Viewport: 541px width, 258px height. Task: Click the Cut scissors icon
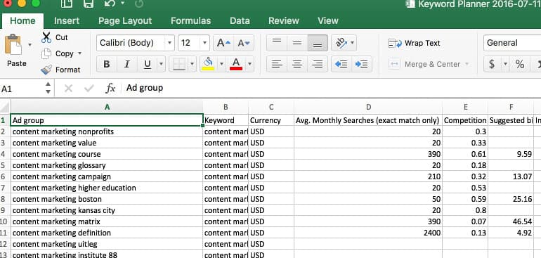tap(46, 37)
